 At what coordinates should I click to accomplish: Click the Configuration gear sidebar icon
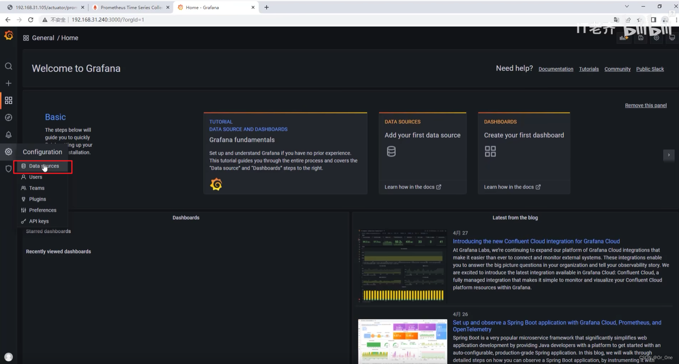point(8,151)
